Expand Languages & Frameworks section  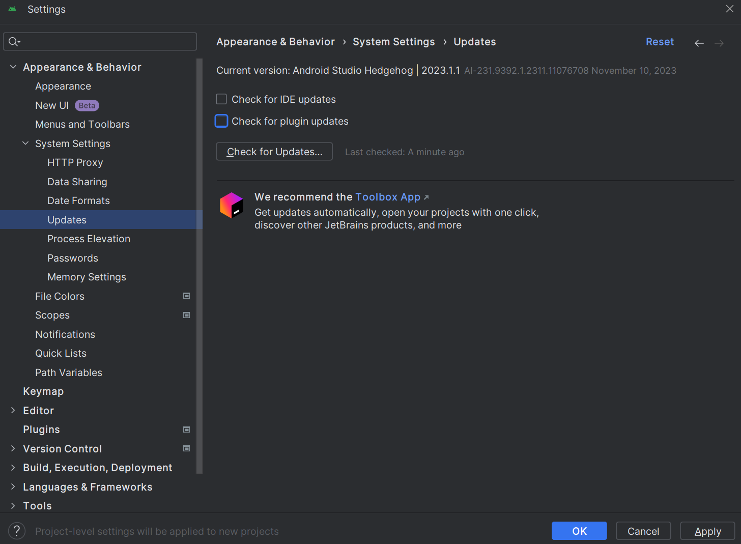tap(13, 486)
